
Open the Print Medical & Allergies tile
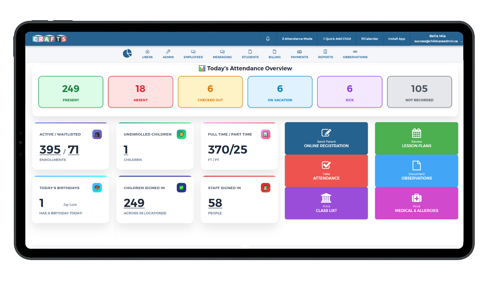pyautogui.click(x=416, y=203)
